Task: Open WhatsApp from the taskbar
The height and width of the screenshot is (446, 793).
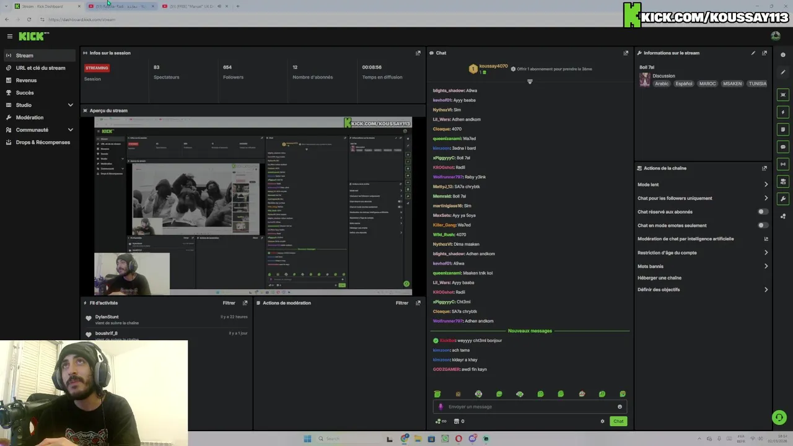Action: point(445,439)
